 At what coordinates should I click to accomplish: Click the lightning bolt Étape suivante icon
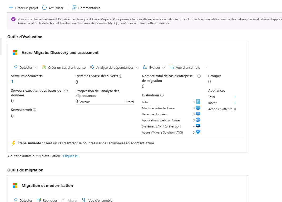click(14, 143)
